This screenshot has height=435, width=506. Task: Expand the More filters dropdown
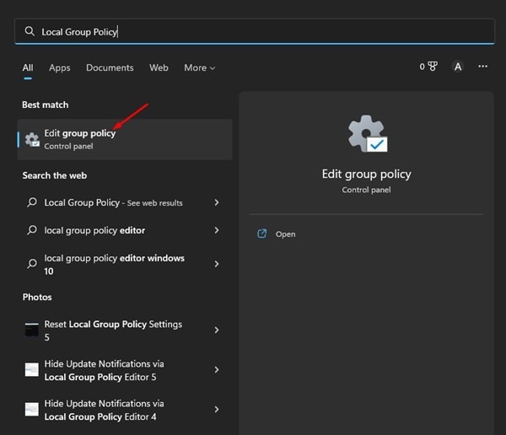[200, 67]
